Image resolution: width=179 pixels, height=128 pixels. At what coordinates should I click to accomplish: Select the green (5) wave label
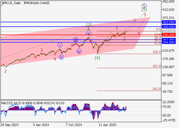click(144, 10)
